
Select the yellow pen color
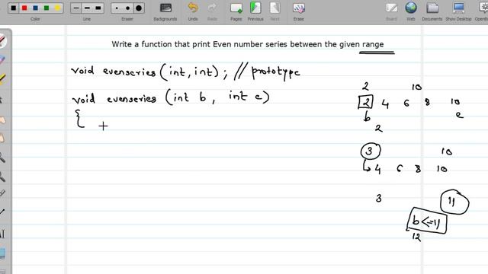click(x=58, y=8)
